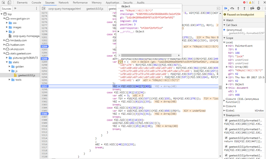Expand hm.baidu.com domain node
Screen dimensions: 266x159
4,40
